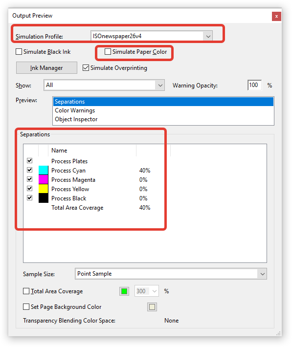Click the Process Yellow row label
Image resolution: width=292 pixels, height=347 pixels.
70,189
